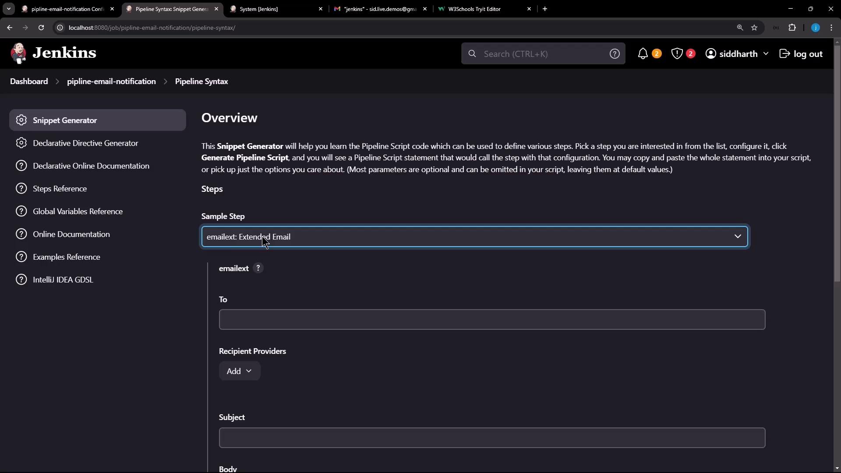Screen dimensions: 841x473
Task: Click the search help question mark icon
Action: point(615,54)
